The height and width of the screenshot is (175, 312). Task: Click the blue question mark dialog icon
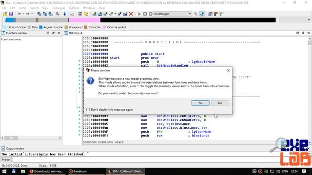point(90,81)
